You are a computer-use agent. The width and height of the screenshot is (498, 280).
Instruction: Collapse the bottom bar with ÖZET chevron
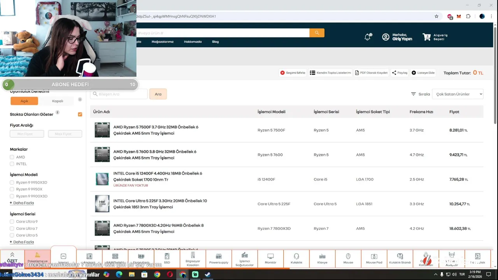tap(12, 255)
